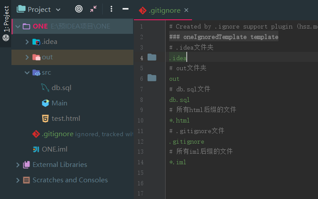Screen dimensions: 318x199
Task: Hide the Project panel with the minus icon
Action: point(126,9)
